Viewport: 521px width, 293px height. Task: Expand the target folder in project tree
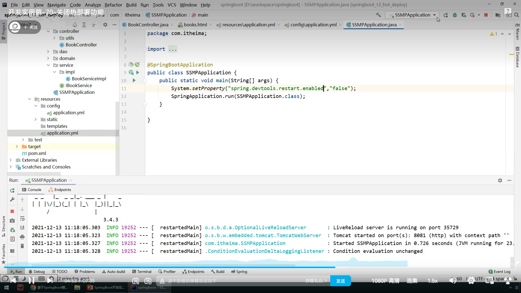[x=17, y=146]
